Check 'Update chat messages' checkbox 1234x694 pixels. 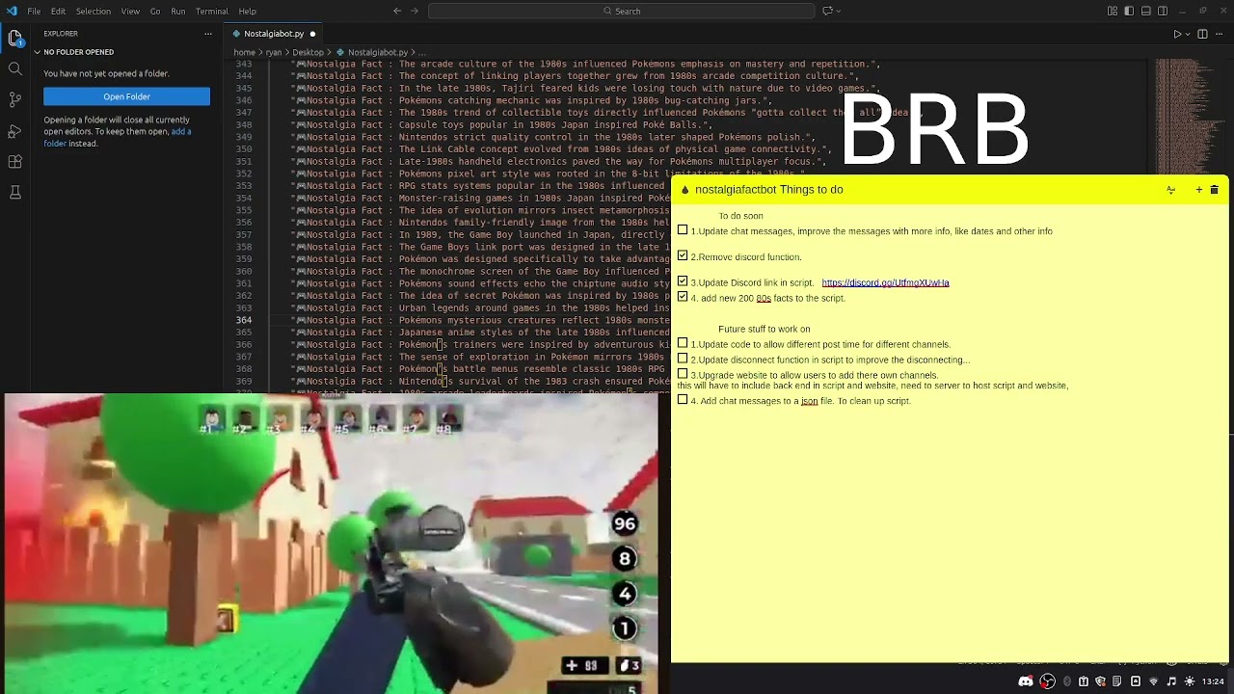click(x=683, y=230)
